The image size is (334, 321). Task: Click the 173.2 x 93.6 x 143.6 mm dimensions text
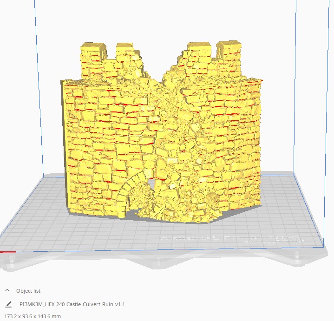(x=33, y=316)
